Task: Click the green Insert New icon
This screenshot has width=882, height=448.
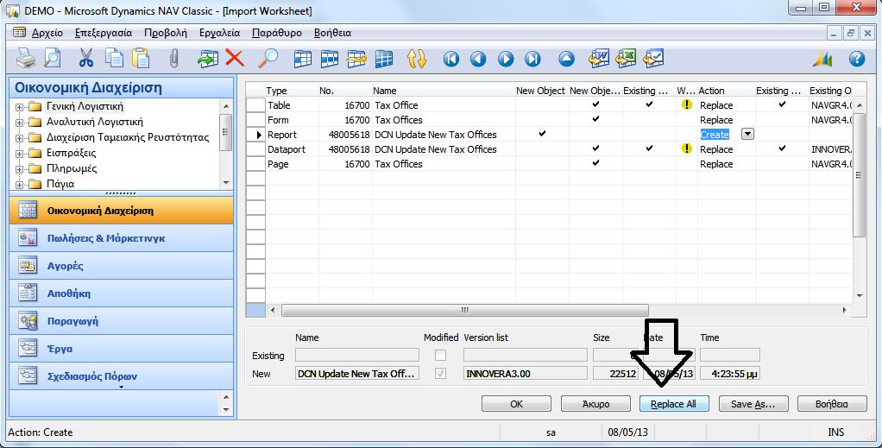Action: (x=208, y=58)
